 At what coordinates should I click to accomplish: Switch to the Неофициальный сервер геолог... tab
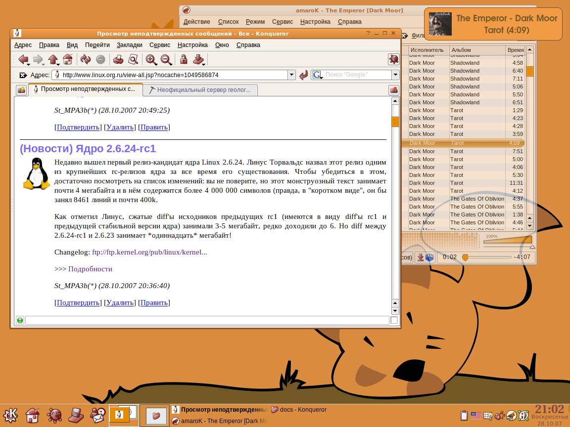[200, 90]
